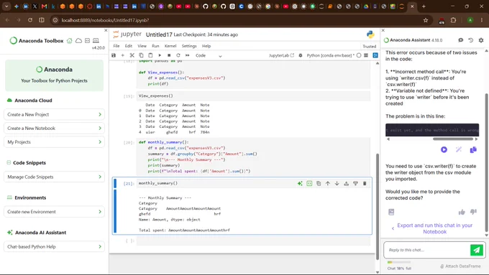489x275 pixels.
Task: Open the Kernel menu
Action: (170, 46)
